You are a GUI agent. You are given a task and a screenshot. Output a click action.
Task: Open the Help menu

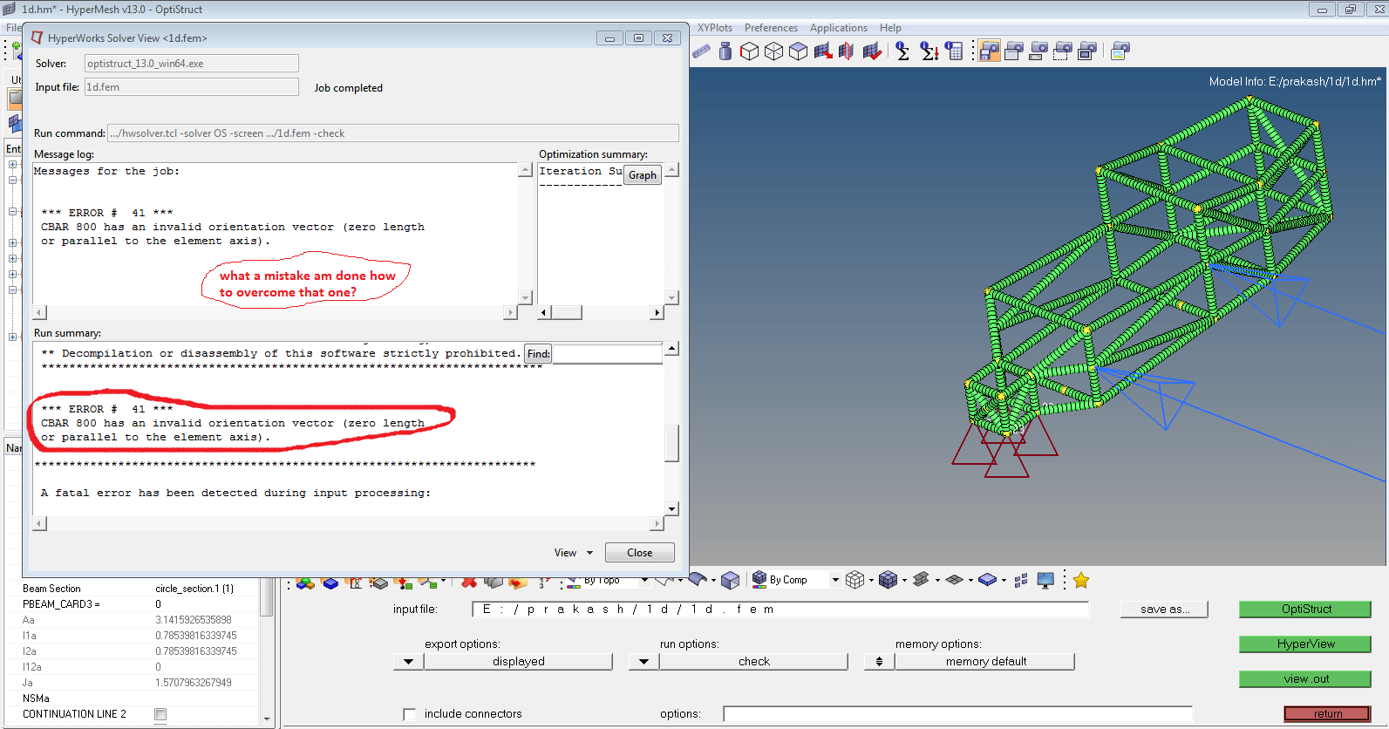[x=890, y=28]
